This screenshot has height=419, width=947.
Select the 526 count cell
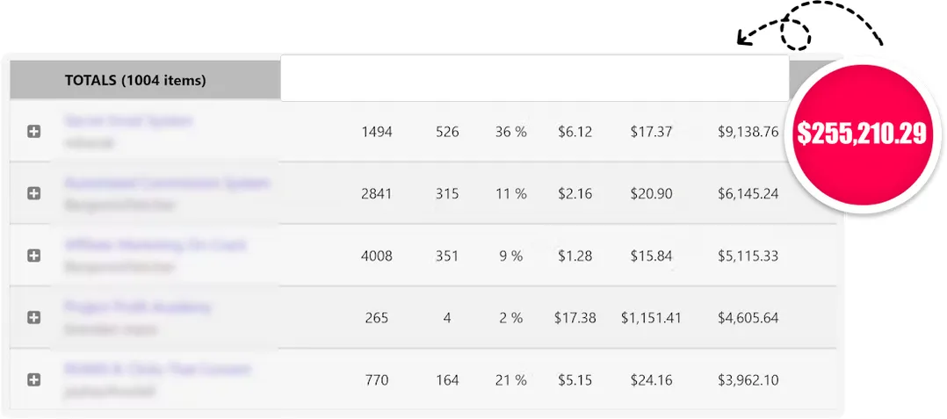[447, 132]
